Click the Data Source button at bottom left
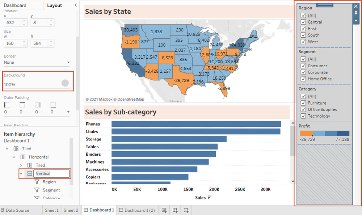This screenshot has height=215, width=362. tap(18, 210)
